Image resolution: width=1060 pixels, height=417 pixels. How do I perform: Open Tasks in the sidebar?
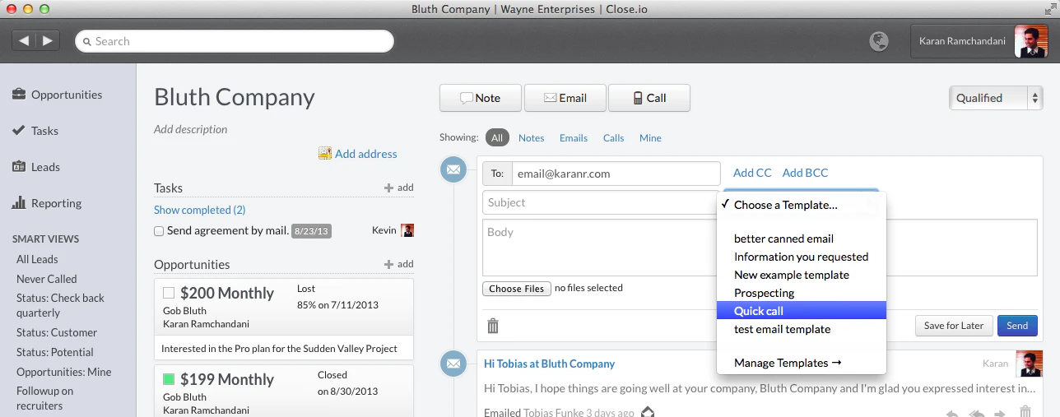35,131
